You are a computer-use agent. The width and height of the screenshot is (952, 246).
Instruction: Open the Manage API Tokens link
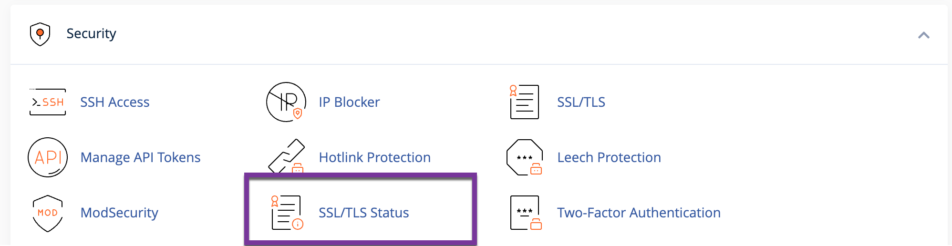coord(140,157)
